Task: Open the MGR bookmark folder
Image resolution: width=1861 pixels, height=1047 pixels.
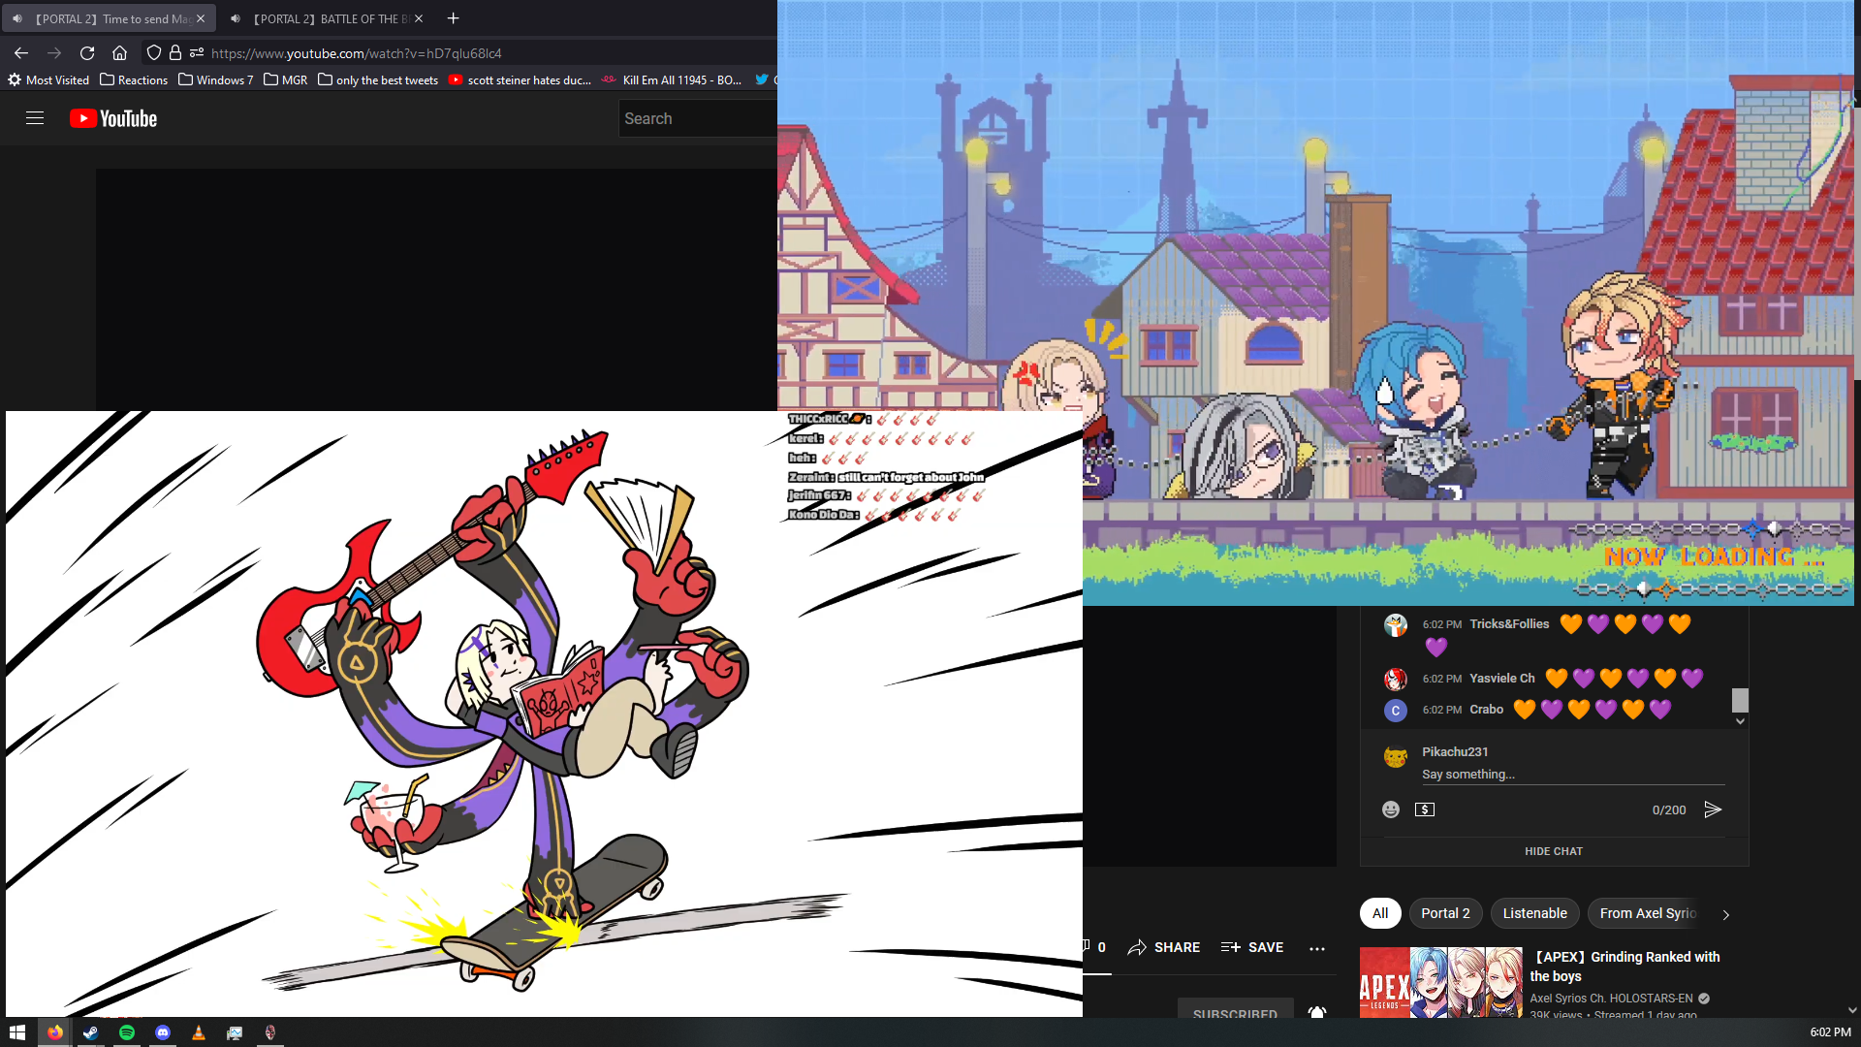Action: (286, 80)
